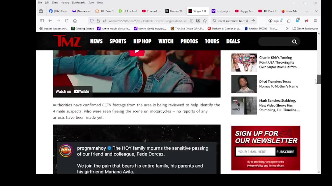Screen dimensions: 332x186
Task: Open the WATCH section
Action: click(166, 41)
